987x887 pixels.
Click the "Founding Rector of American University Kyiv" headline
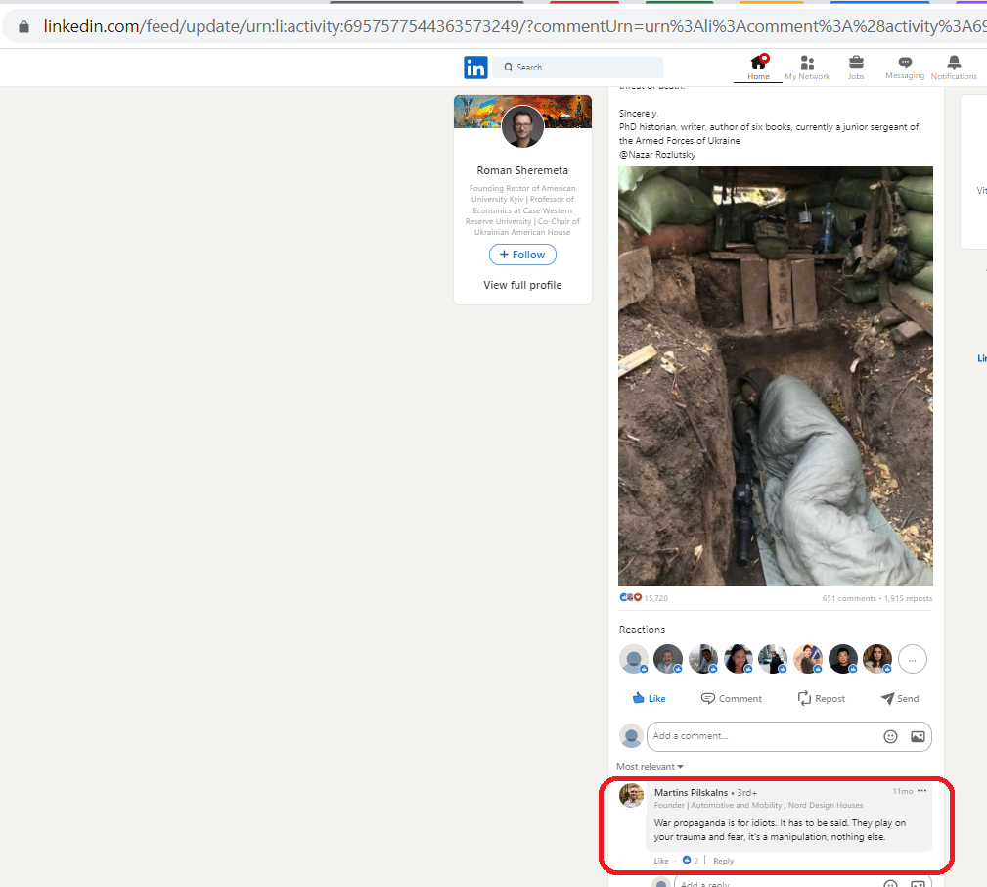[522, 210]
